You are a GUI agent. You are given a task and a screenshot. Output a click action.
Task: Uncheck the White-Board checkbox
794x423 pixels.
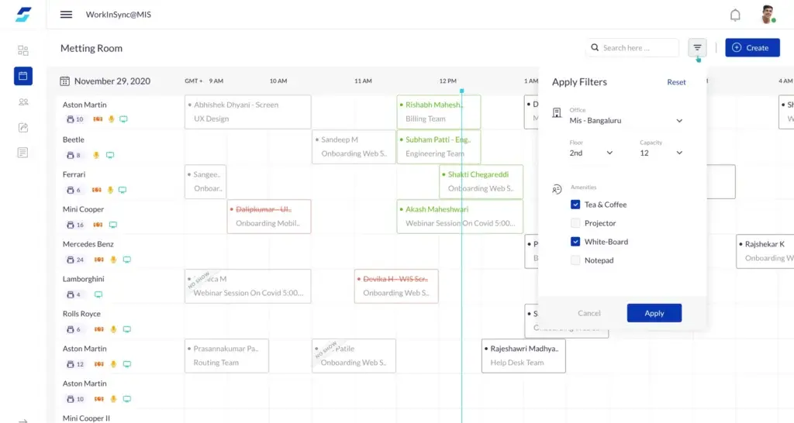pyautogui.click(x=575, y=242)
